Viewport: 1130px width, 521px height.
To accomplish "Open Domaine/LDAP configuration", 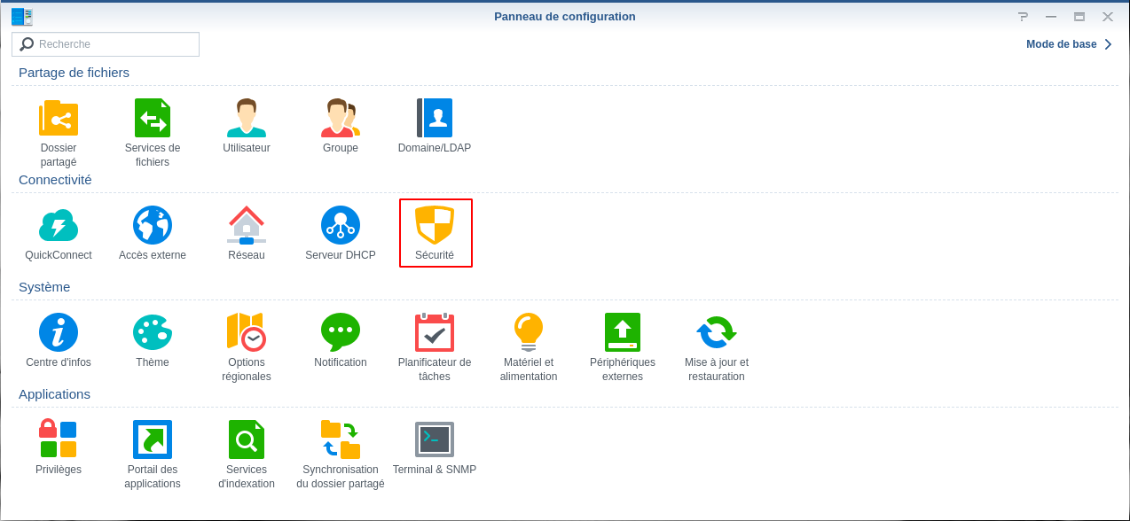I will tap(435, 119).
